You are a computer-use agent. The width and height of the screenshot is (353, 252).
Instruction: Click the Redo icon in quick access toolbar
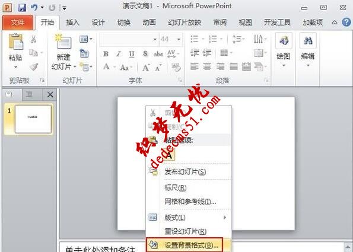click(52, 8)
